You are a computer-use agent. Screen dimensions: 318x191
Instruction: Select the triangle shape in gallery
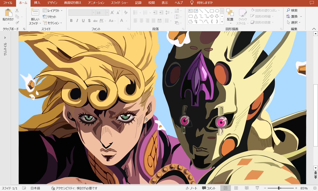tap(196, 16)
